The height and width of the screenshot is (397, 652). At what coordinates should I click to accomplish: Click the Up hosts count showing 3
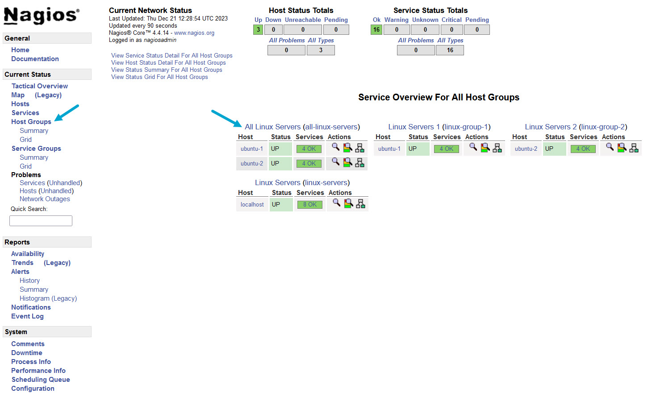pyautogui.click(x=258, y=29)
